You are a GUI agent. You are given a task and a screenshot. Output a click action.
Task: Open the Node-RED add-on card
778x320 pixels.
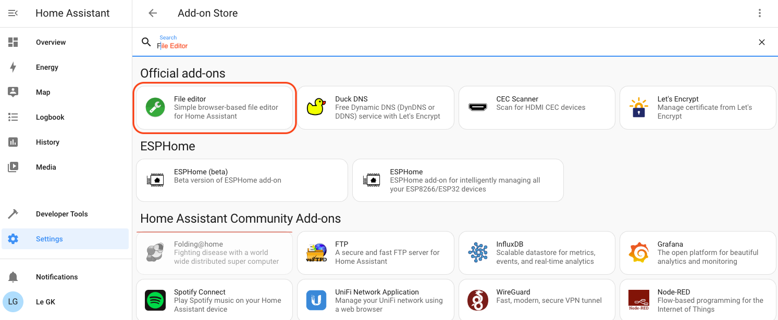coord(697,300)
